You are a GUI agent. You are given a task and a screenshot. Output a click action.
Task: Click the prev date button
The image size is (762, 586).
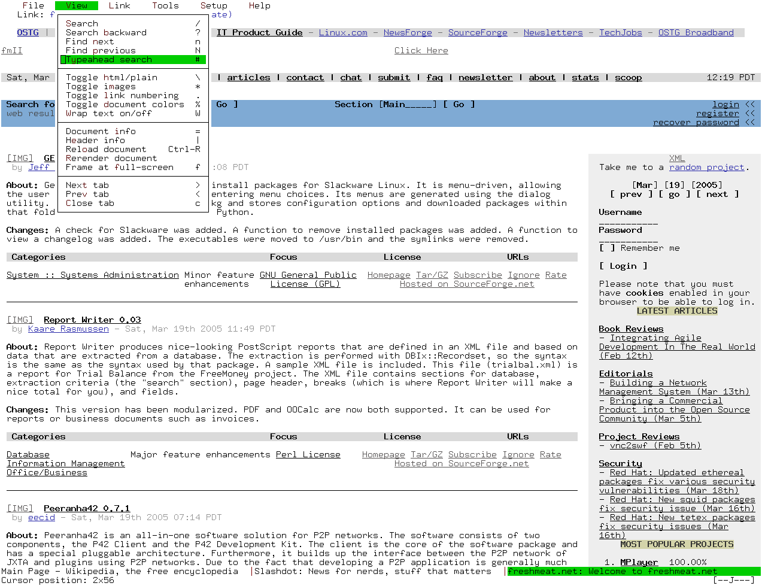tap(631, 195)
